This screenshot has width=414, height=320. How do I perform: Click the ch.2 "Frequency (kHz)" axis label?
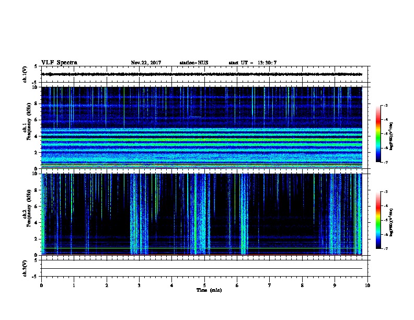29,208
